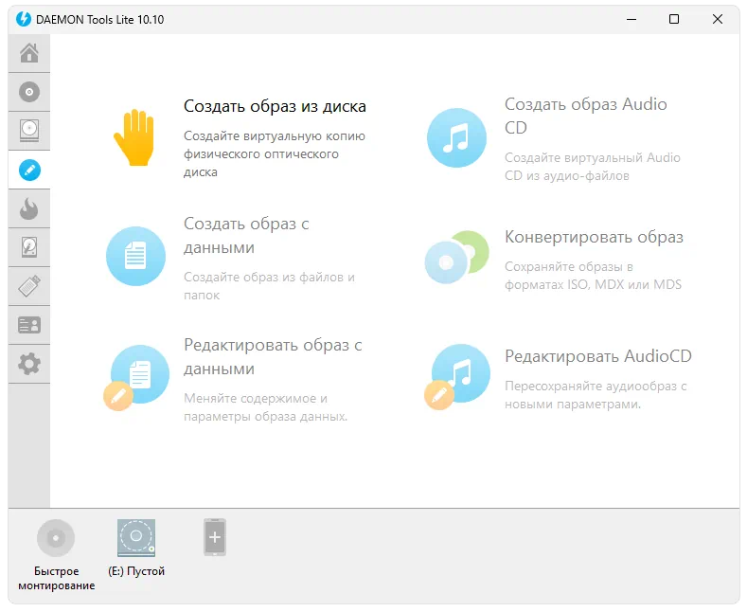Click text 'Пересохраняйте аудиообраз с новыми параметрами.'
Image resolution: width=747 pixels, height=612 pixels.
(x=596, y=395)
